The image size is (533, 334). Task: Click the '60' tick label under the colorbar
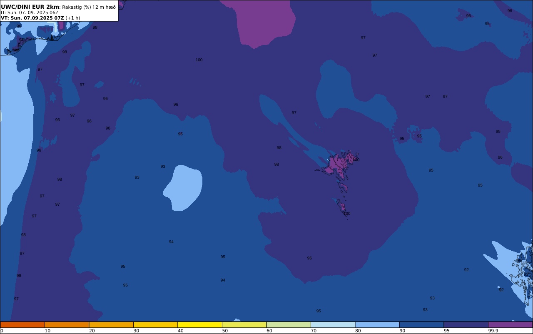[269, 331]
